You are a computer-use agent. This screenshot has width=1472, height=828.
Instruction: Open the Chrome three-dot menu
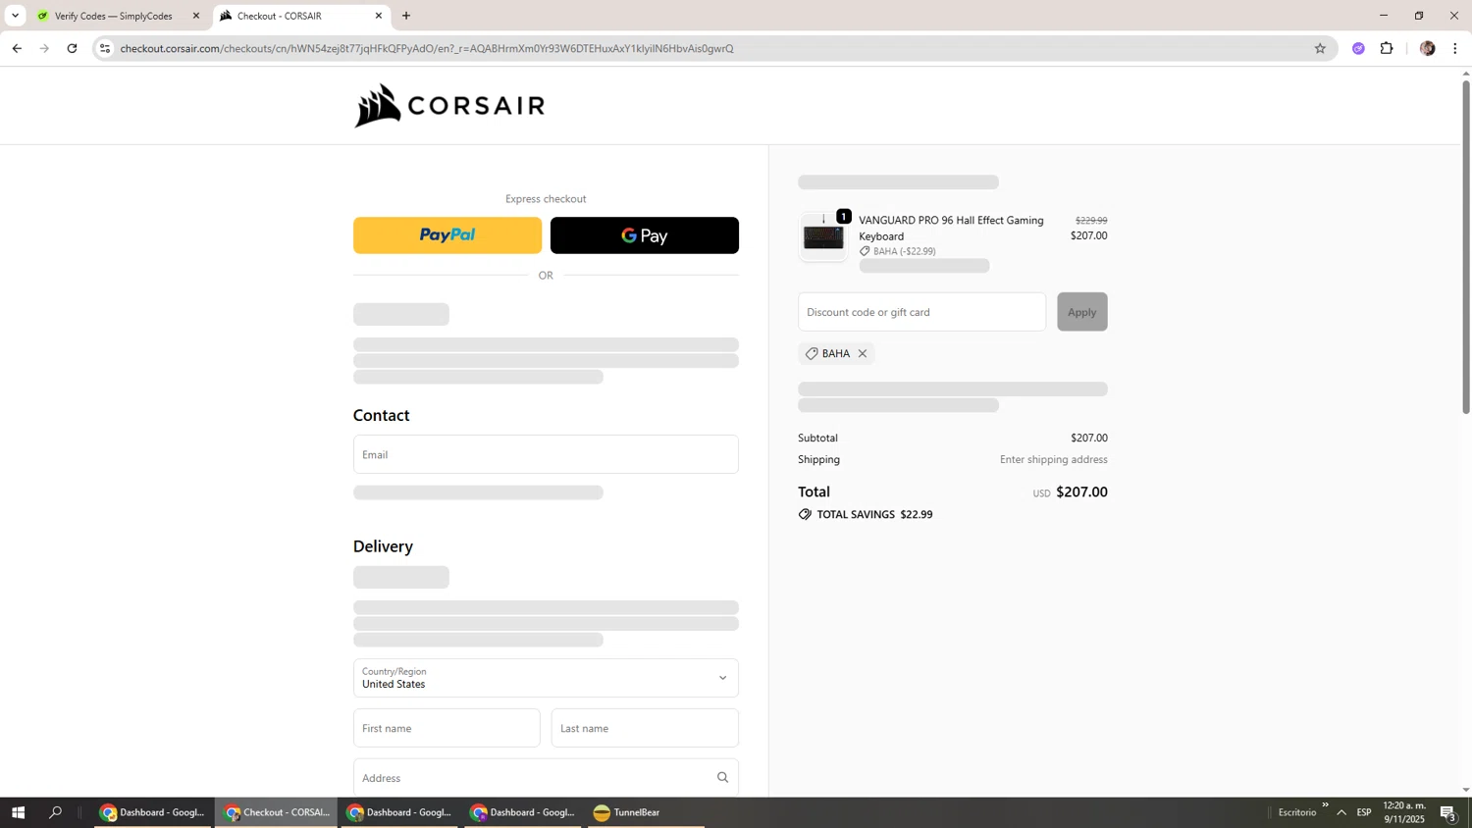coord(1455,48)
